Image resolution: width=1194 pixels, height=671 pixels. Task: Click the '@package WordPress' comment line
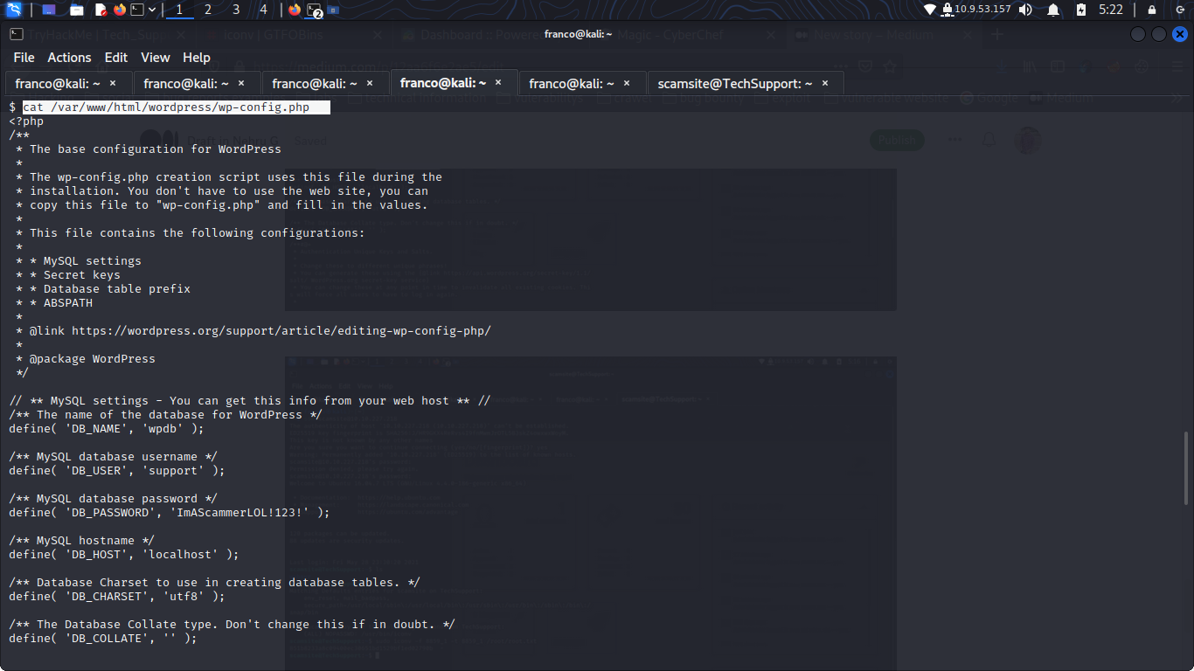coord(86,358)
